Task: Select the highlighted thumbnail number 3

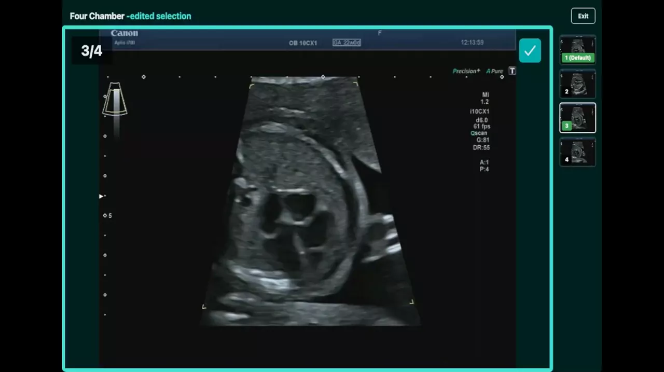Action: click(578, 118)
